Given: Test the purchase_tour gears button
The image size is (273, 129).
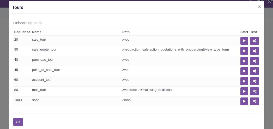Looking at the screenshot, I should 254,61.
